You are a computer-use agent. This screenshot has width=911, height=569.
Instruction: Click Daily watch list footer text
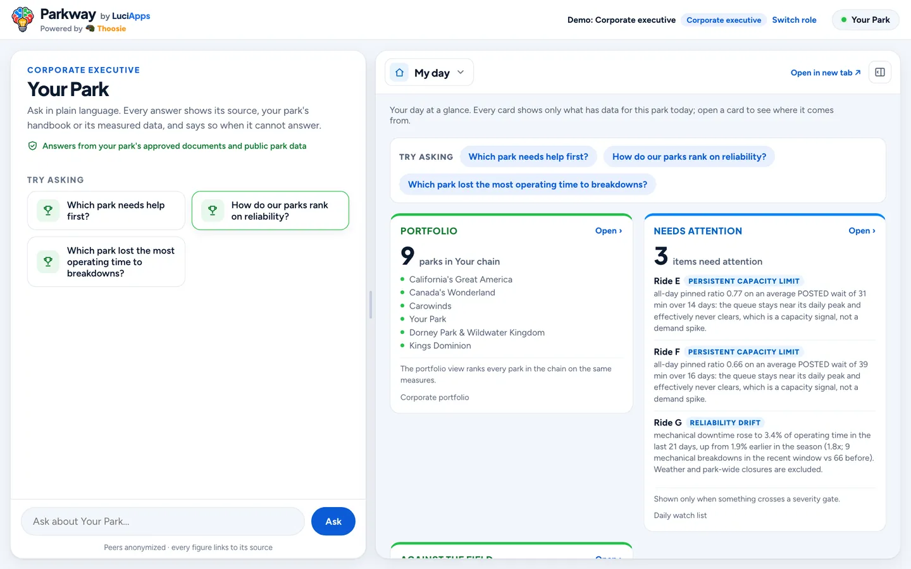[x=680, y=516]
